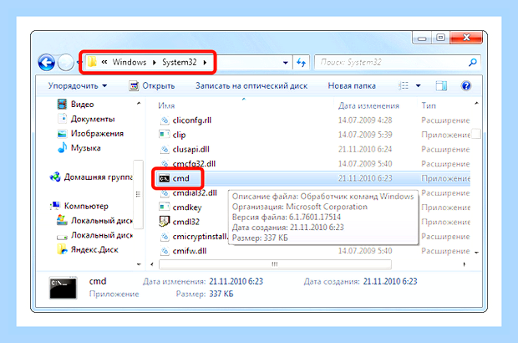Click the file list scroll up arrow
The image size is (518, 343).
[x=477, y=103]
